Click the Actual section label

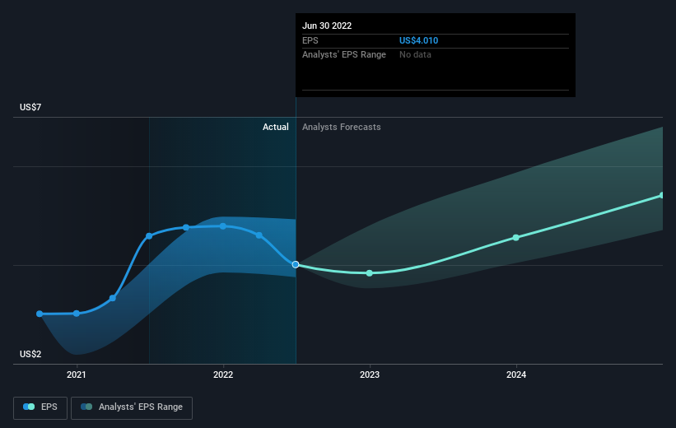(x=276, y=127)
